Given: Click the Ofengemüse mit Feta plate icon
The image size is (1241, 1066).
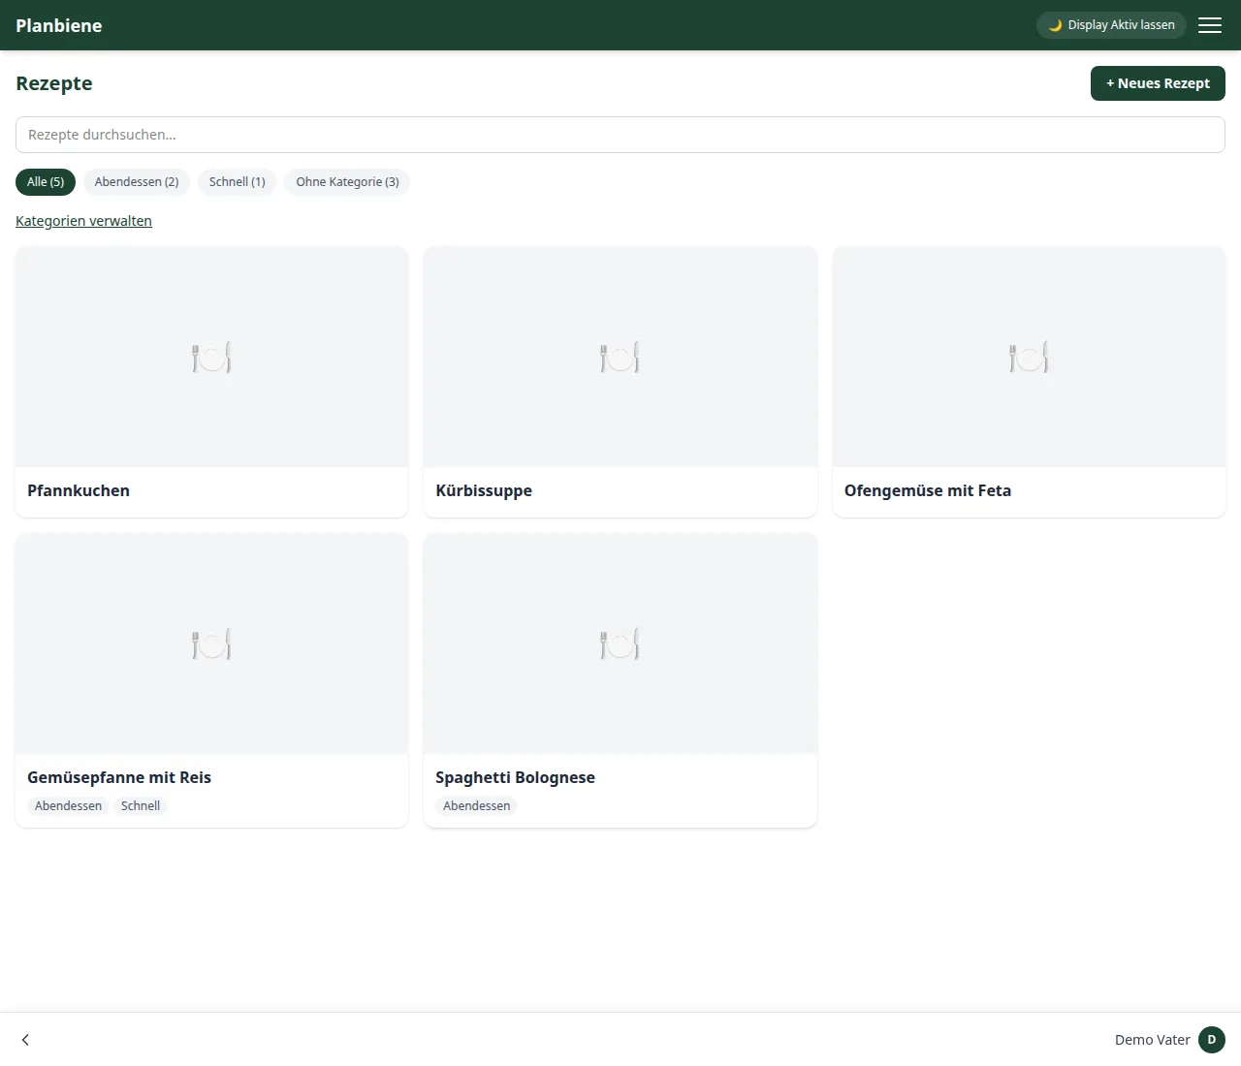Looking at the screenshot, I should (x=1029, y=357).
